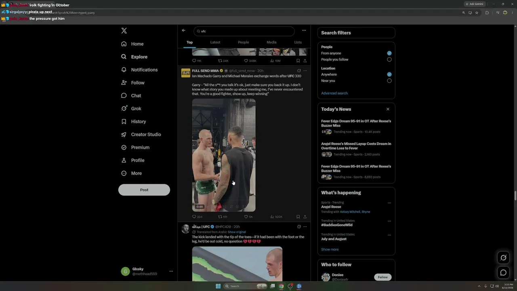The width and height of the screenshot is (517, 291).
Task: Select the Top results tab
Action: click(189, 42)
